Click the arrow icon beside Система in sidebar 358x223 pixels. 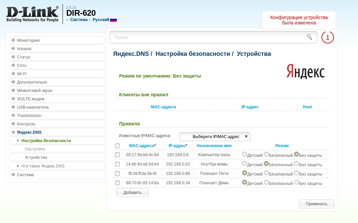(13, 175)
